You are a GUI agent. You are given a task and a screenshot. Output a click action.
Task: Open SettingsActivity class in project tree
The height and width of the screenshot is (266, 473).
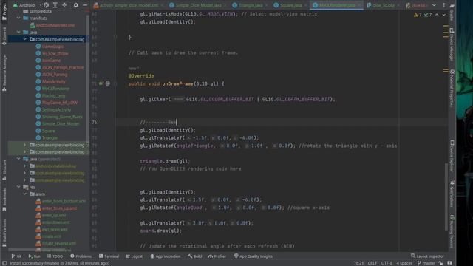56,110
